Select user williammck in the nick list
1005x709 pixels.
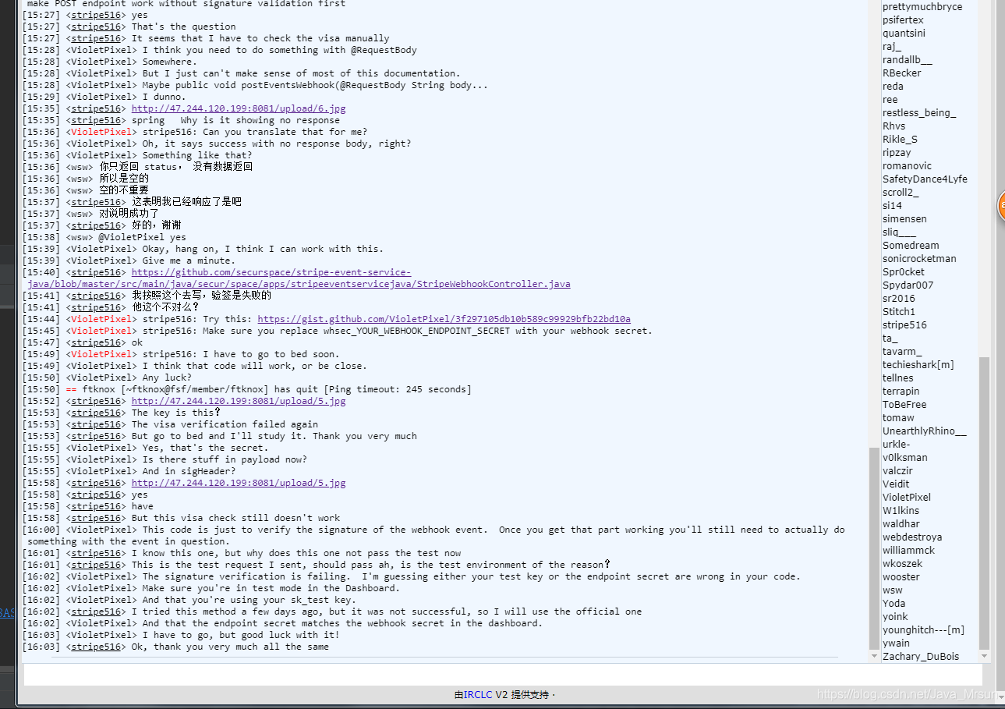click(x=908, y=551)
